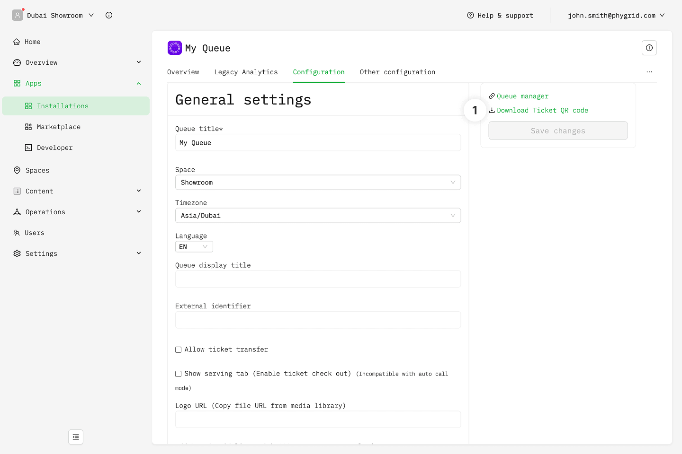
Task: Click into the Queue display title field
Action: 318,279
